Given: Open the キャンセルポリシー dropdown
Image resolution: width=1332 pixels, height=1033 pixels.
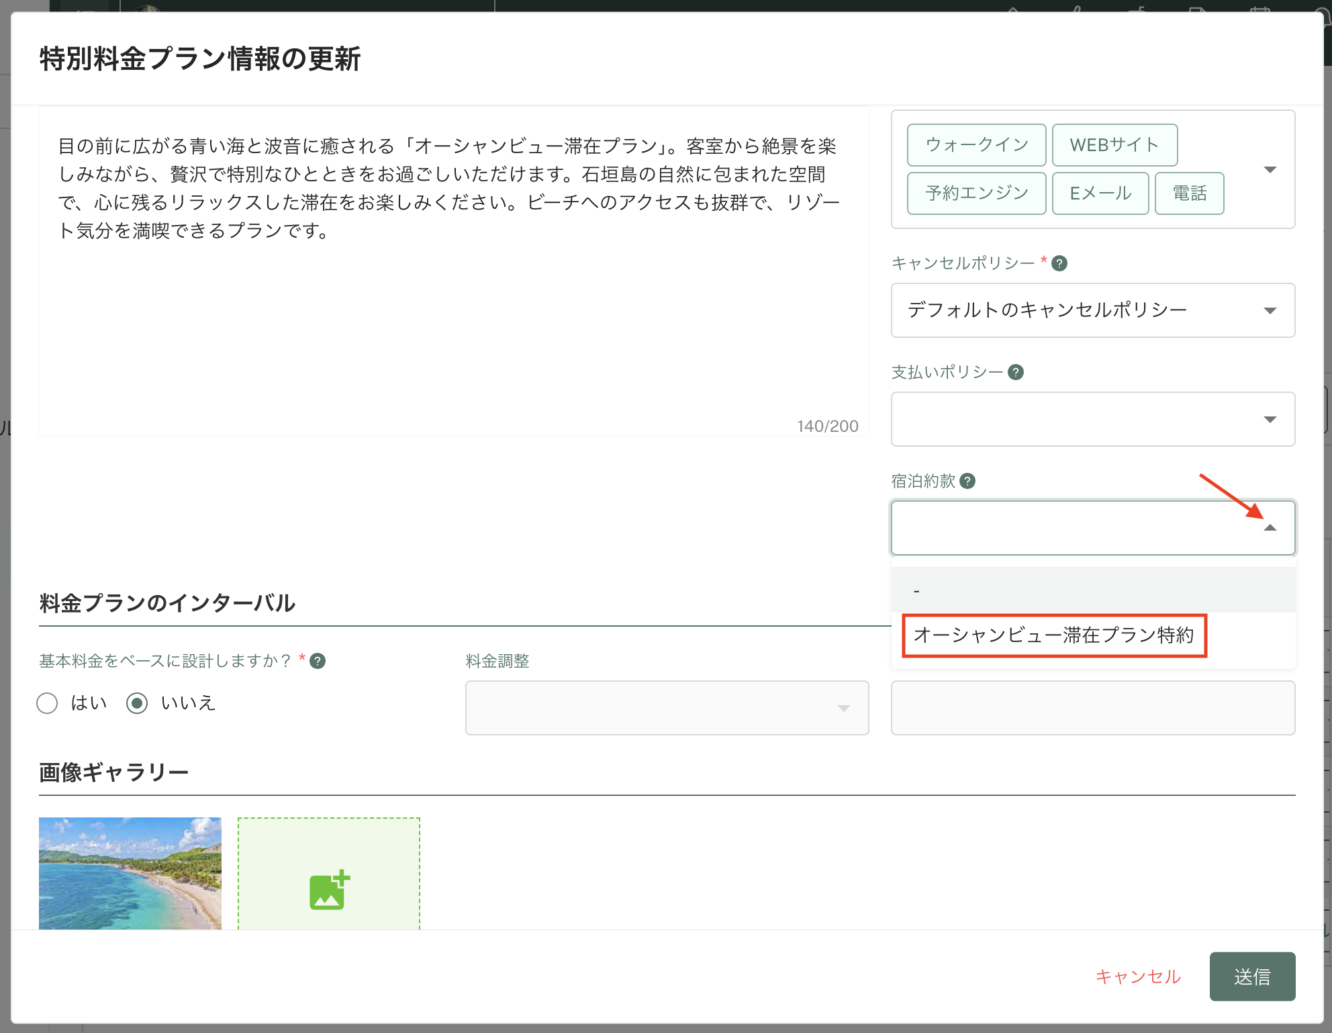Looking at the screenshot, I should [1093, 310].
